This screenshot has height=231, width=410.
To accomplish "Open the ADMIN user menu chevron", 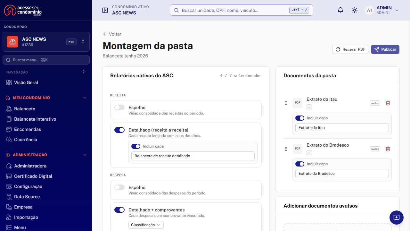I will 397,10.
